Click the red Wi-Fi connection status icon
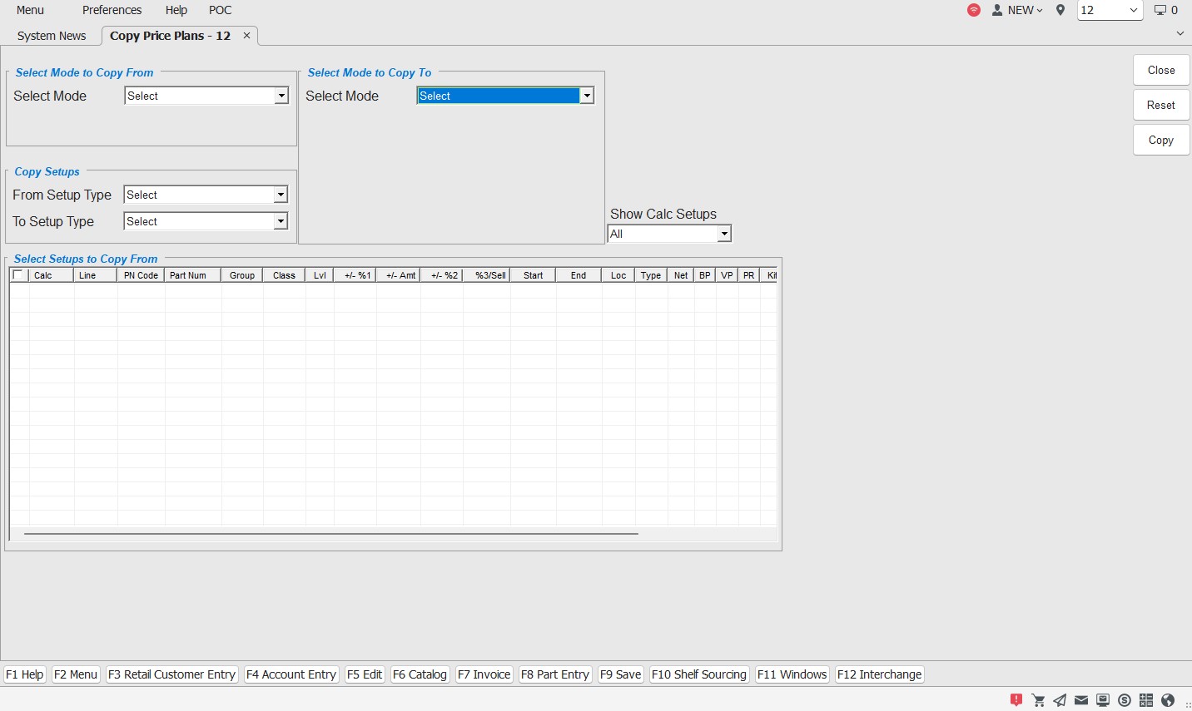The height and width of the screenshot is (711, 1192). (973, 10)
